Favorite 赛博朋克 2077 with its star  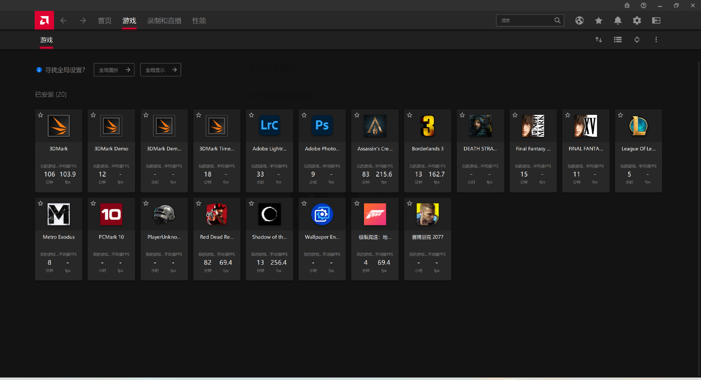click(x=409, y=203)
